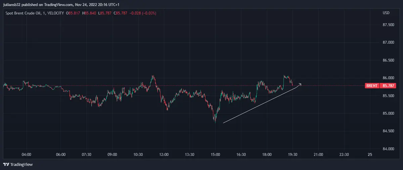The image size is (403, 170).
Task: Open the TradingView.com link in header
Action: tap(59, 4)
